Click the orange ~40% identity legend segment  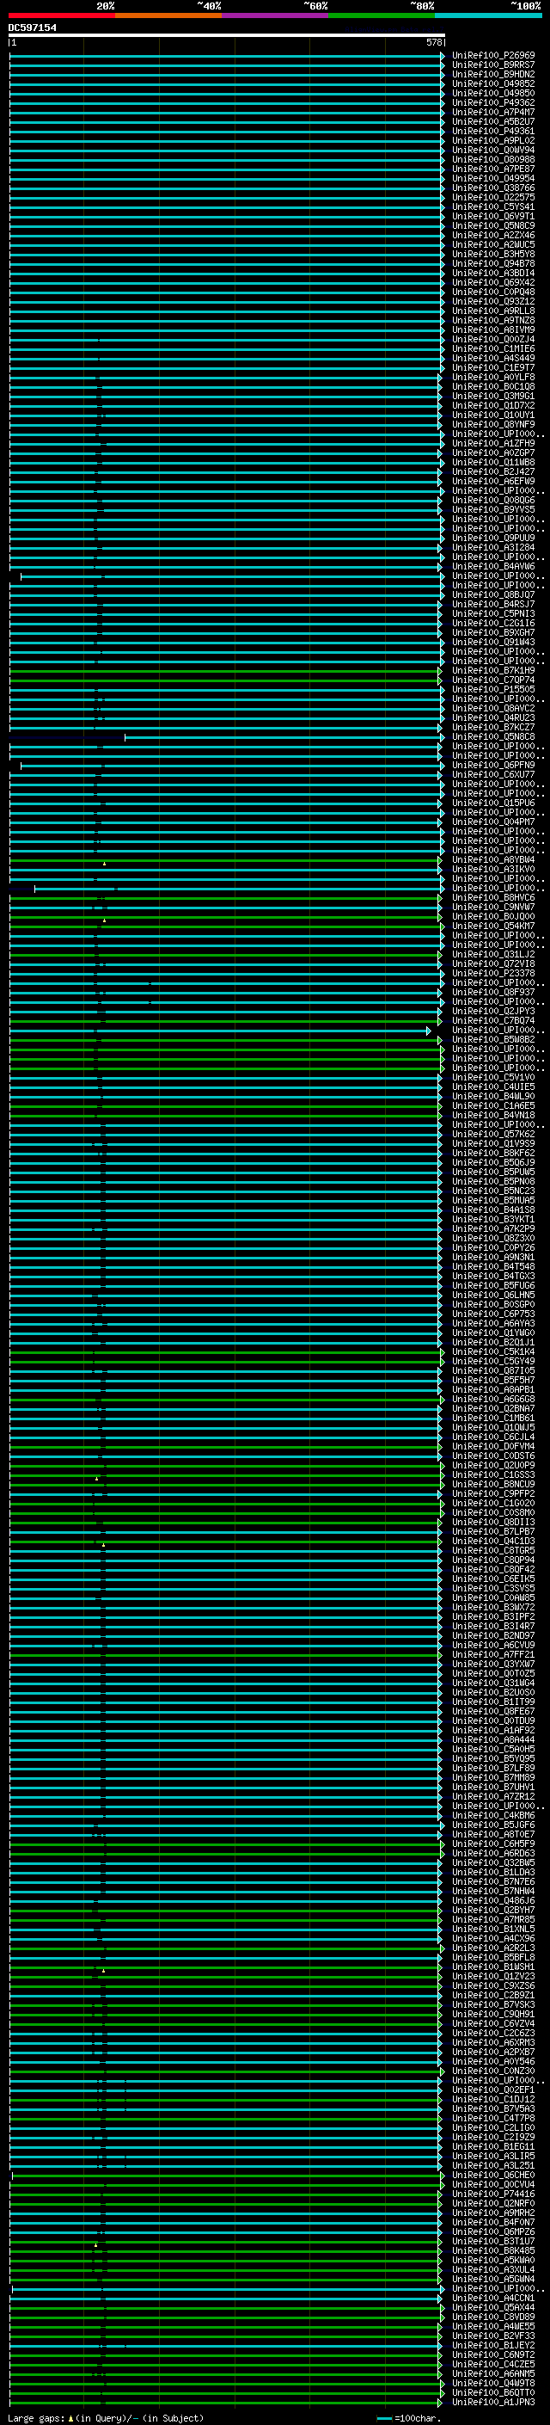168,15
